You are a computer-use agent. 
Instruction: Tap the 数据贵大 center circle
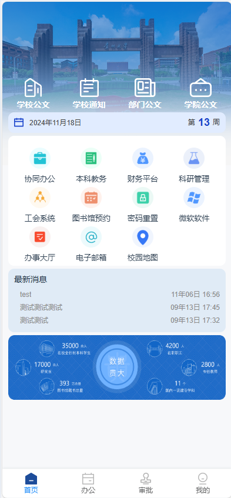[117, 367]
